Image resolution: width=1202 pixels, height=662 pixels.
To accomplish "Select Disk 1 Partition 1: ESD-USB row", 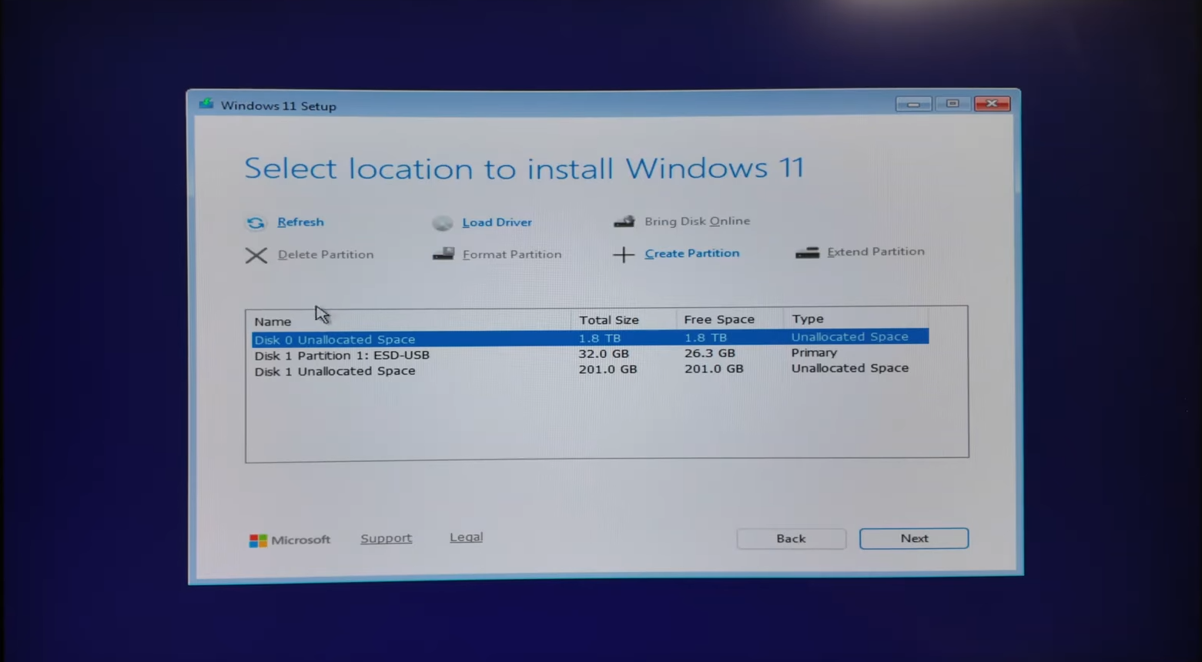I will click(x=590, y=354).
